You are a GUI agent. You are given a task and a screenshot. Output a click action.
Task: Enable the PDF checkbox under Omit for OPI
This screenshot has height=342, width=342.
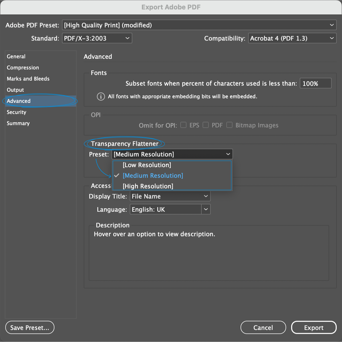[205, 125]
